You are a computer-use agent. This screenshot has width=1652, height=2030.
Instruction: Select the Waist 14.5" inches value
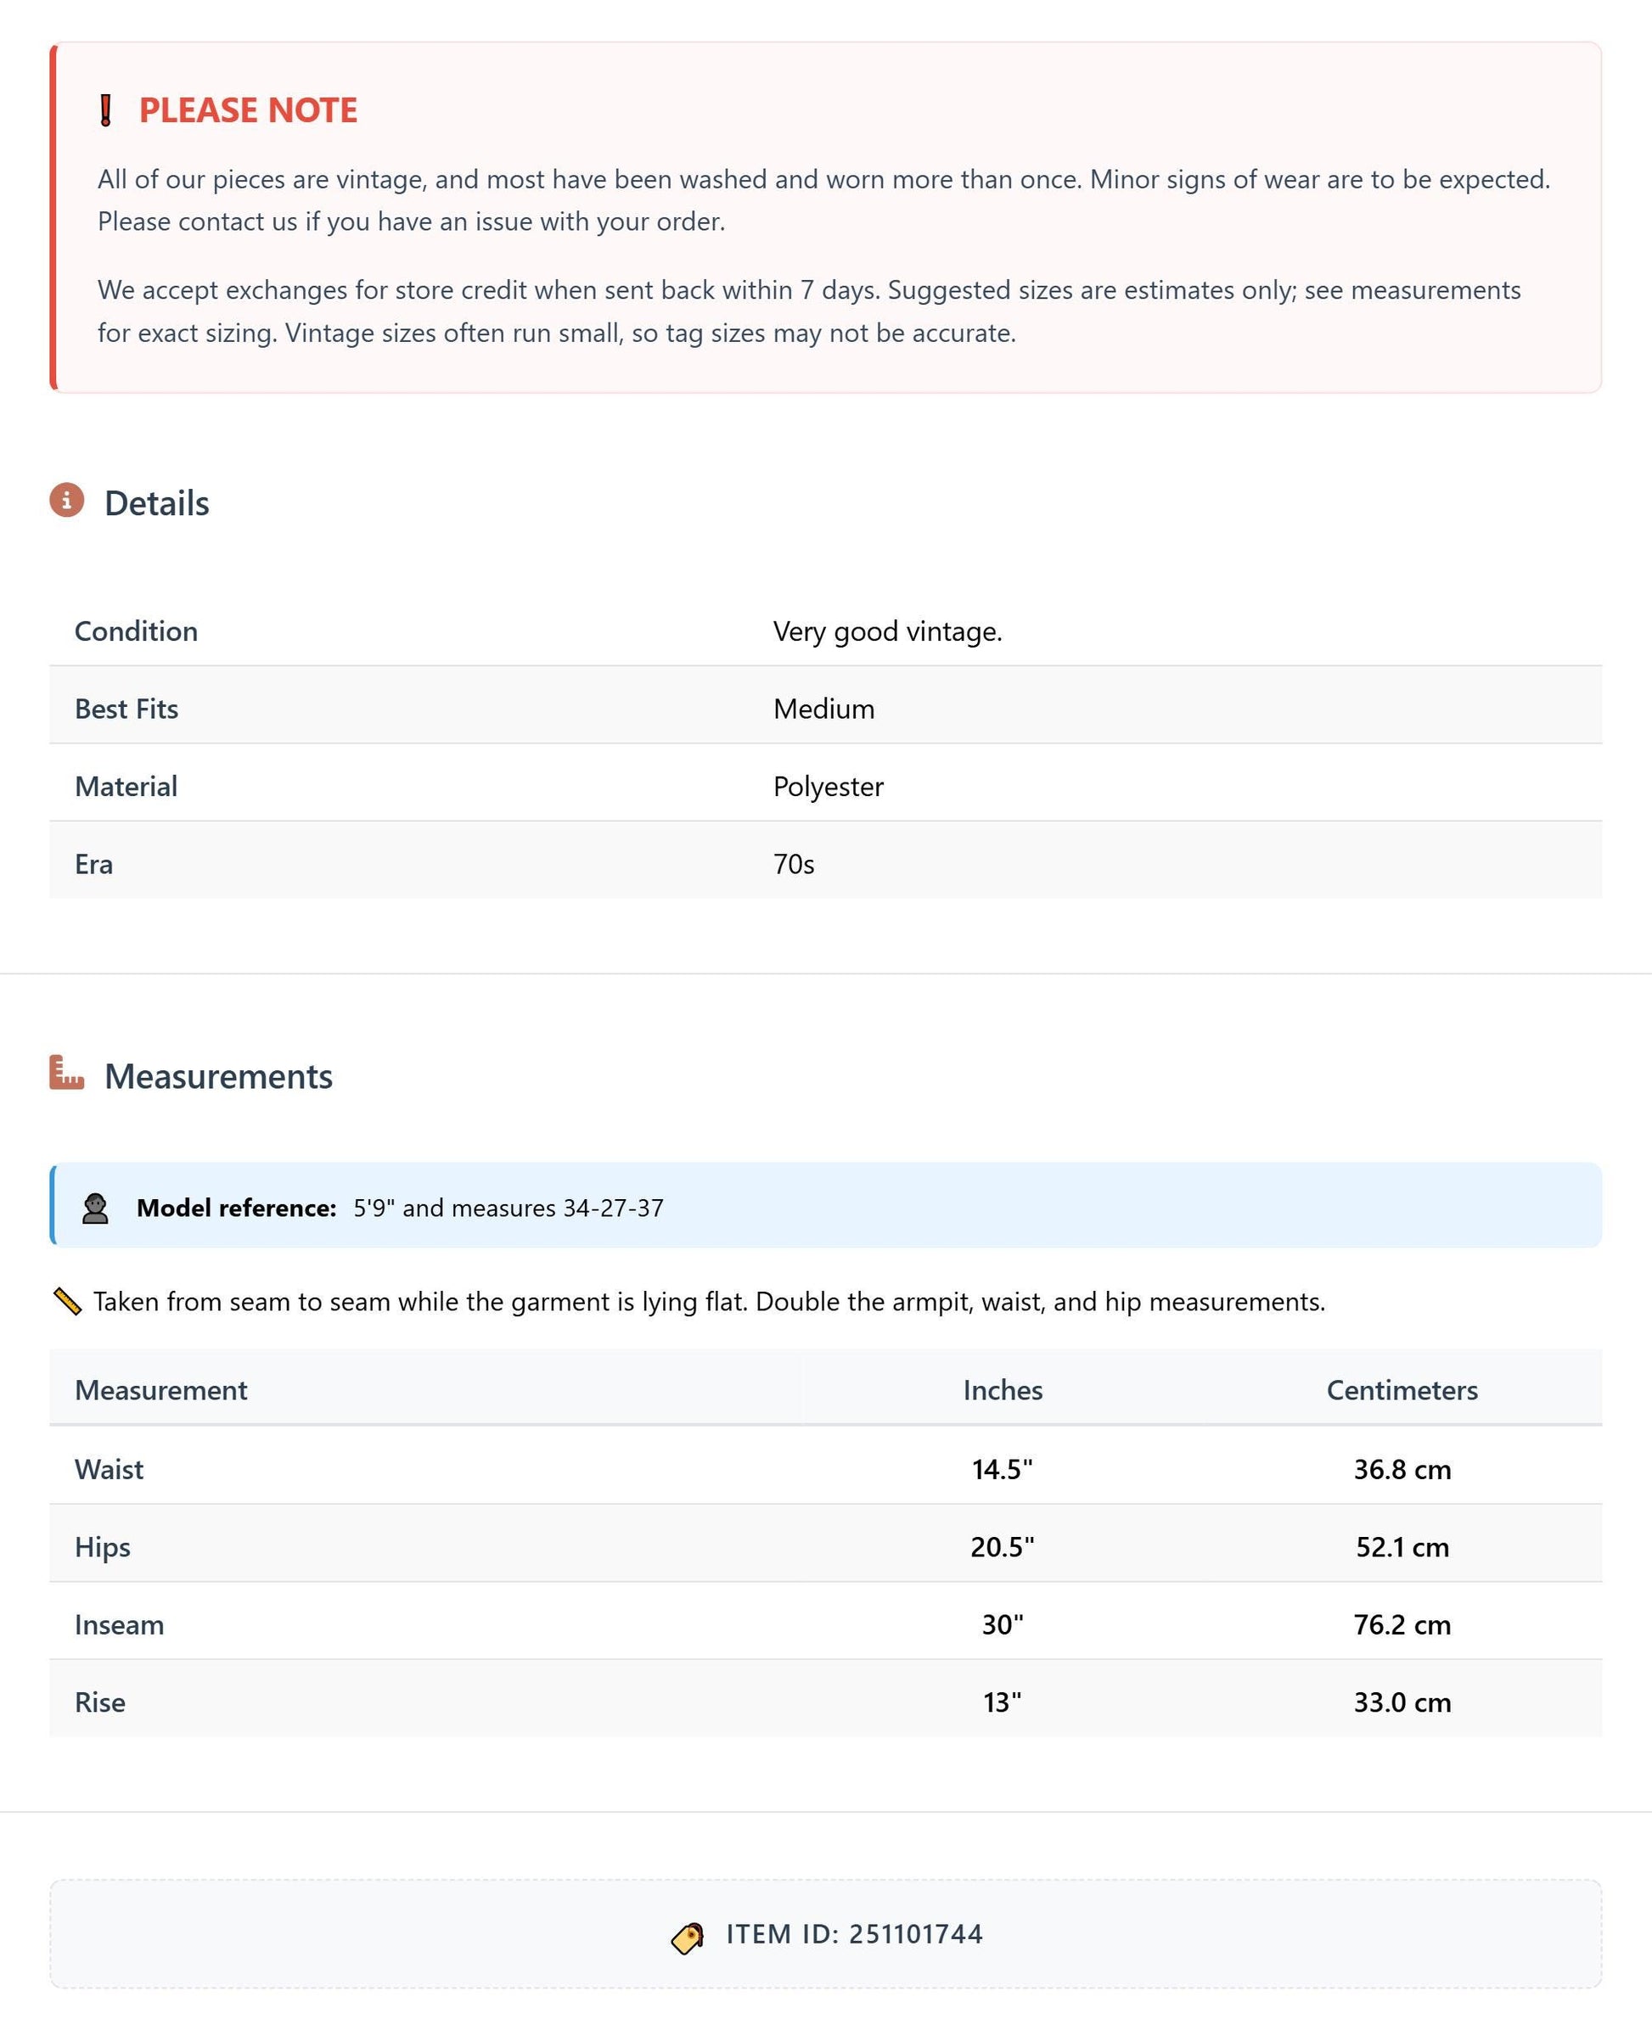1003,1469
